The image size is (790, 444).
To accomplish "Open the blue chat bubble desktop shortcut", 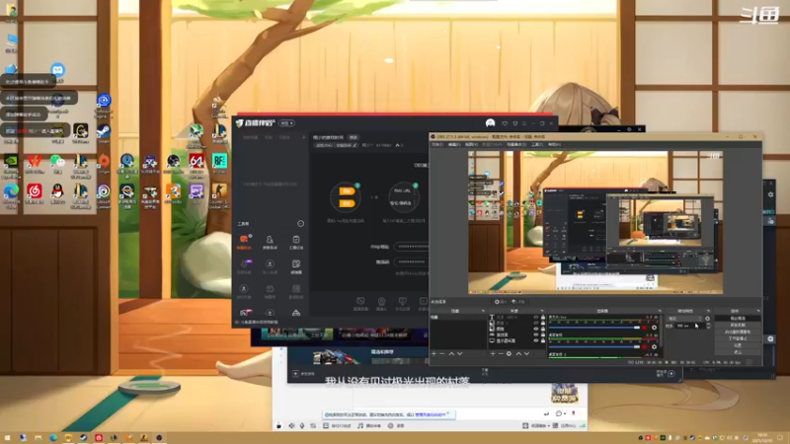I will click(57, 70).
